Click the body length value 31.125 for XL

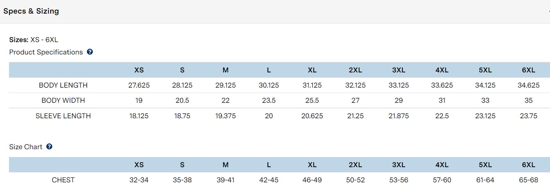point(312,85)
